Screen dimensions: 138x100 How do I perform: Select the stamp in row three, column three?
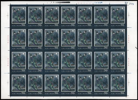(x=52, y=61)
